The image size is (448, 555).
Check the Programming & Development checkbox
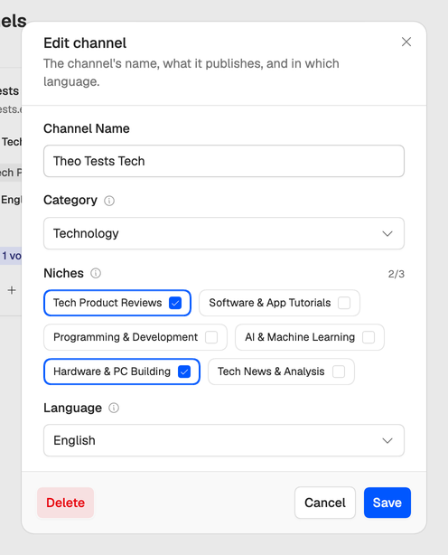[211, 337]
